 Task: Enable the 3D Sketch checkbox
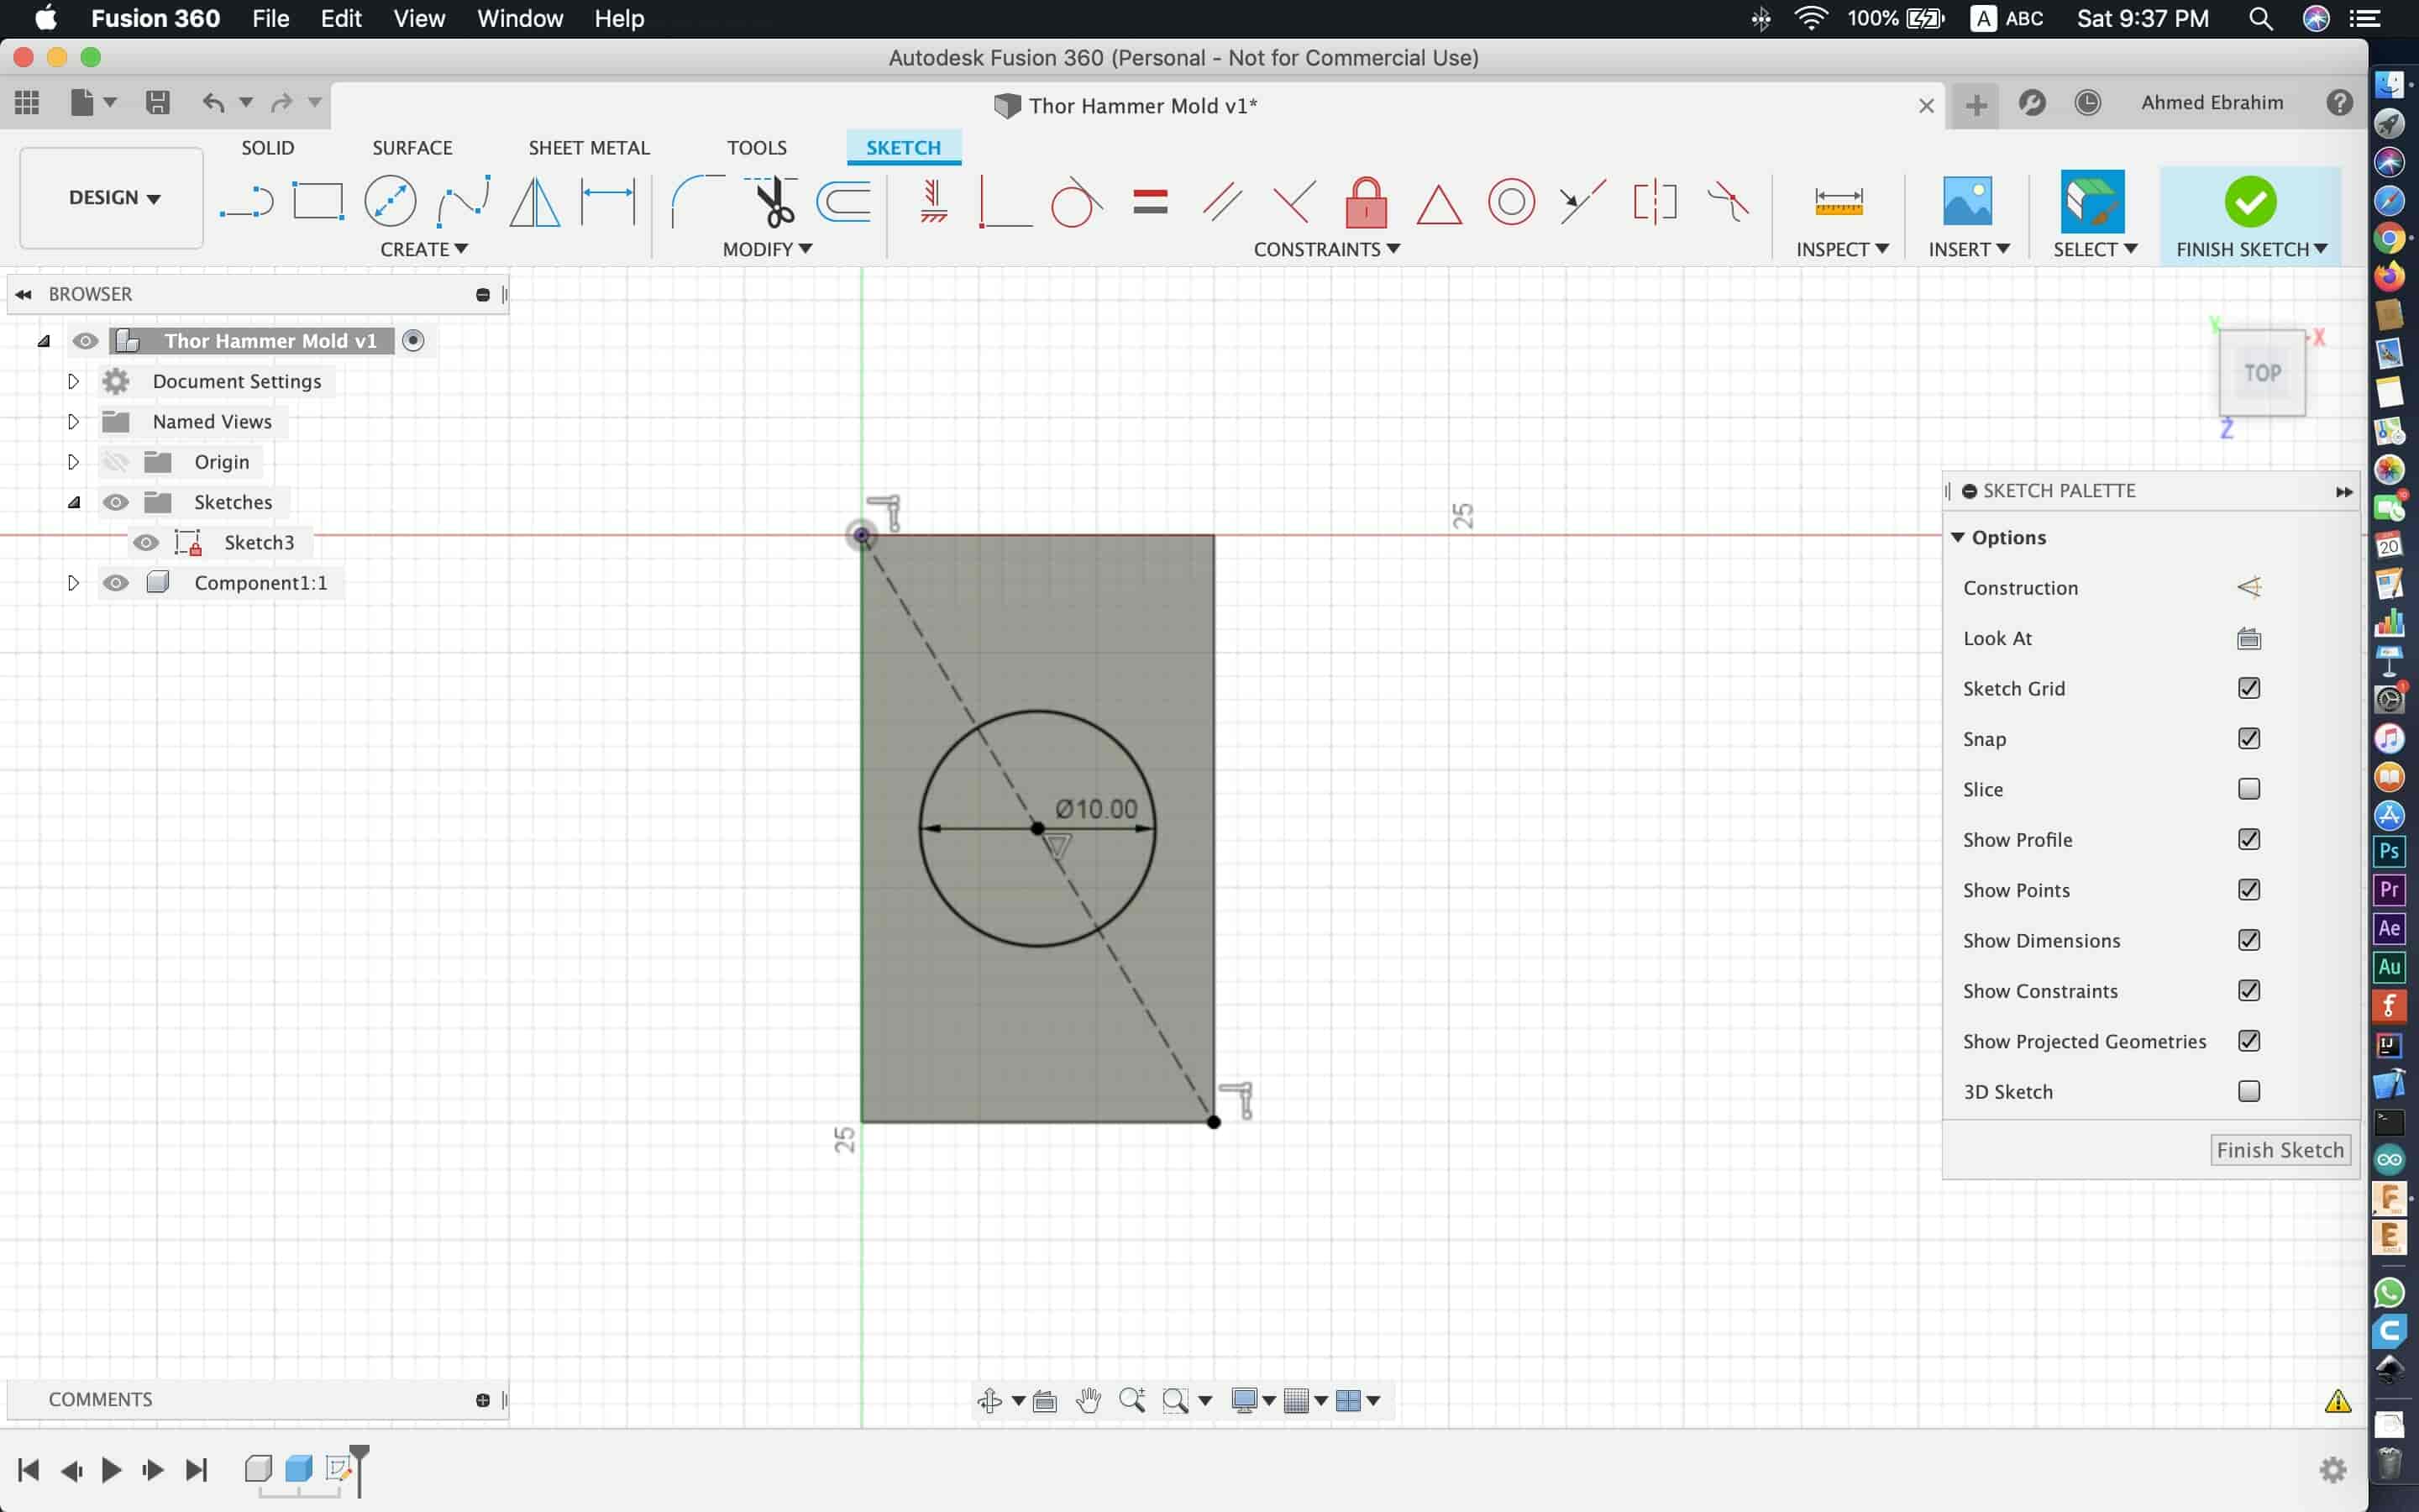(x=2249, y=1091)
